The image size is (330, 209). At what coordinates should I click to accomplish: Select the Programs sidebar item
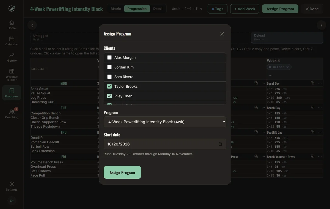(x=12, y=93)
